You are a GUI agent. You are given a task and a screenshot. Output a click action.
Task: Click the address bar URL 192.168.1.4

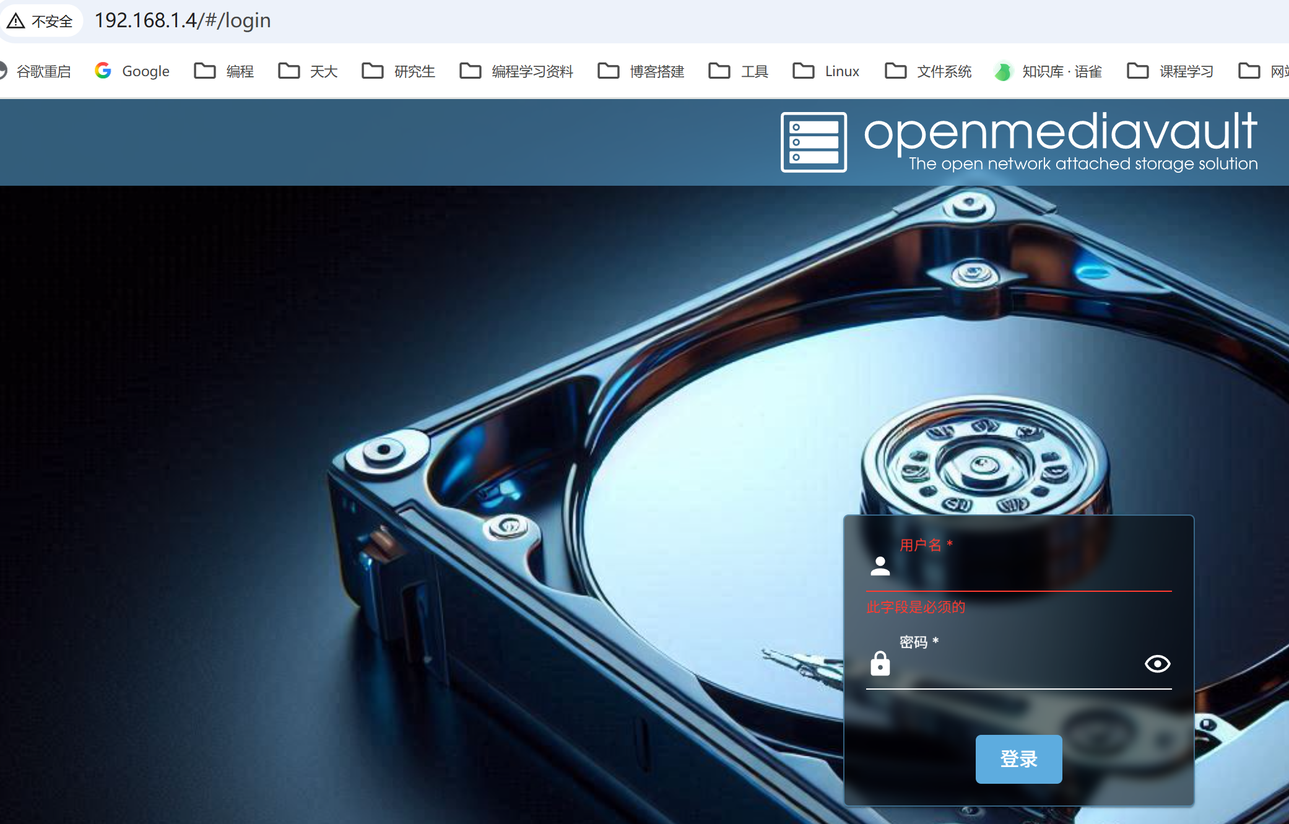pos(182,20)
